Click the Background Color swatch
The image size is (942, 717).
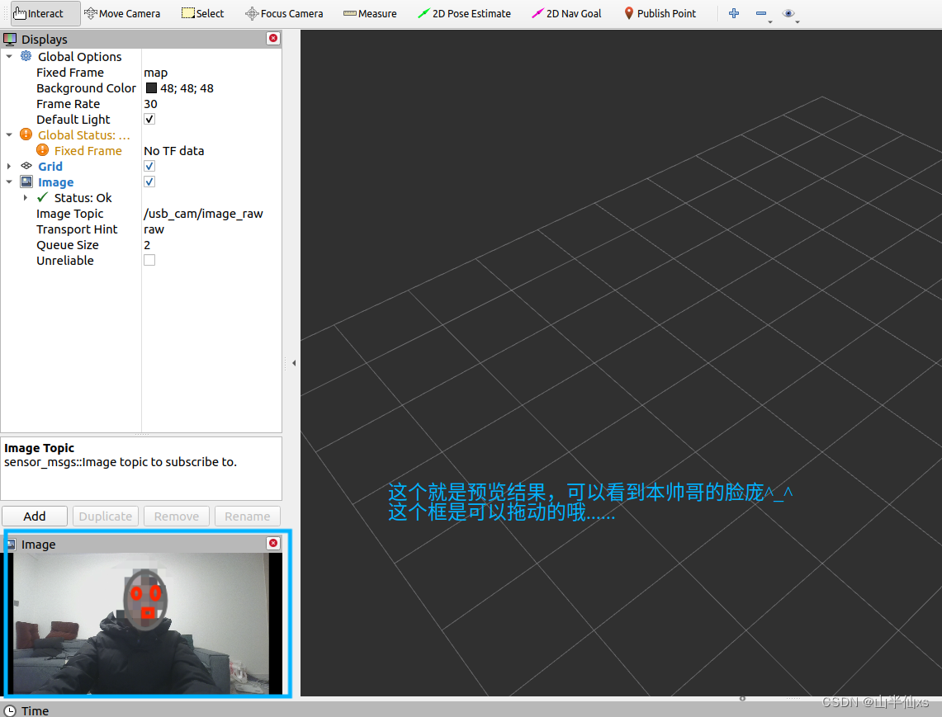click(151, 87)
